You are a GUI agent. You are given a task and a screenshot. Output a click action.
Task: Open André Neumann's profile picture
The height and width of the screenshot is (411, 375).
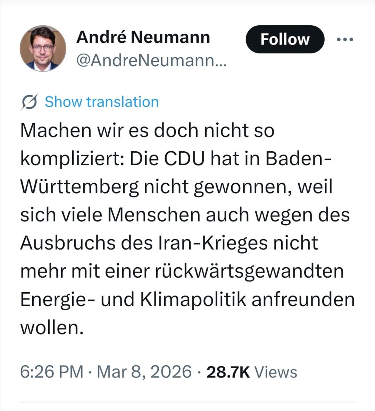pos(43,49)
